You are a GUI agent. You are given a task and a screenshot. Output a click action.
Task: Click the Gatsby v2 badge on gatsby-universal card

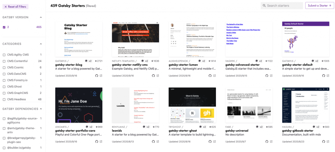[259, 127]
